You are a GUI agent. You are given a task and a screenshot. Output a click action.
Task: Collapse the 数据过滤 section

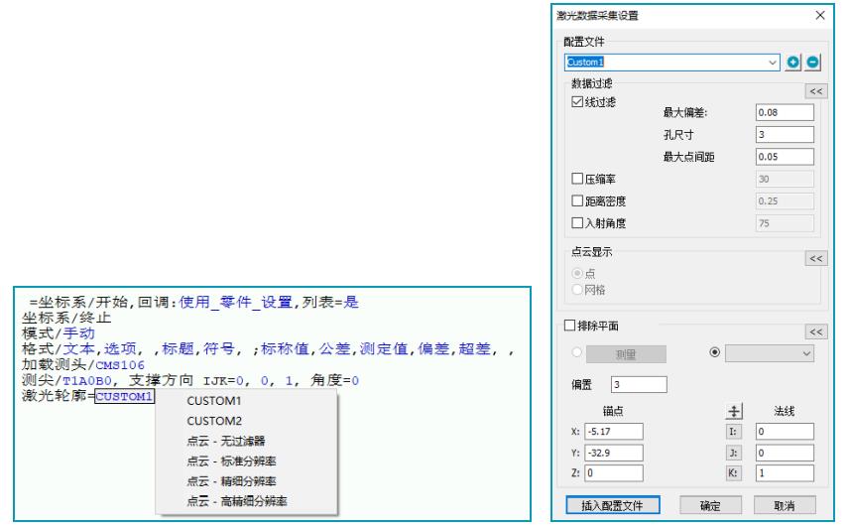(816, 90)
